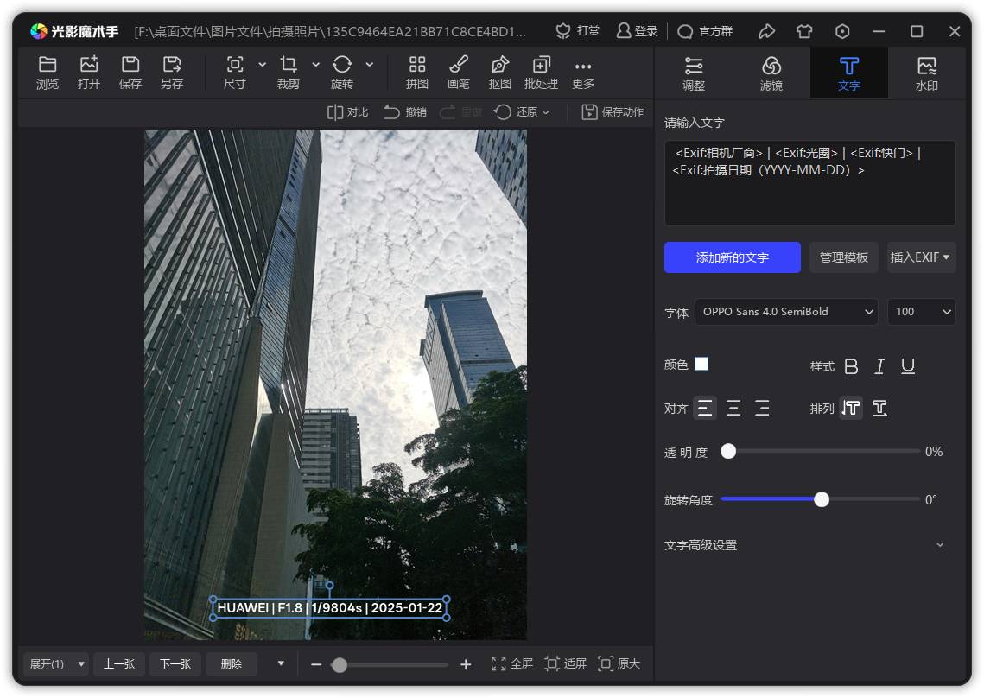Toggle bold text style

click(851, 366)
